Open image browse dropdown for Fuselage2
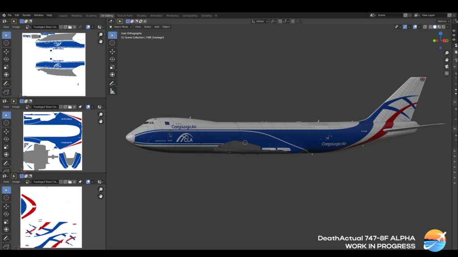This screenshot has width=458, height=257. (x=28, y=107)
